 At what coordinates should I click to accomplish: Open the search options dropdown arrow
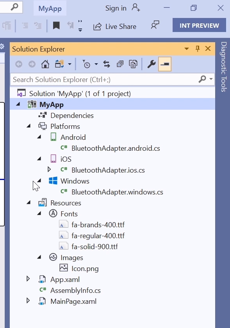(211, 79)
